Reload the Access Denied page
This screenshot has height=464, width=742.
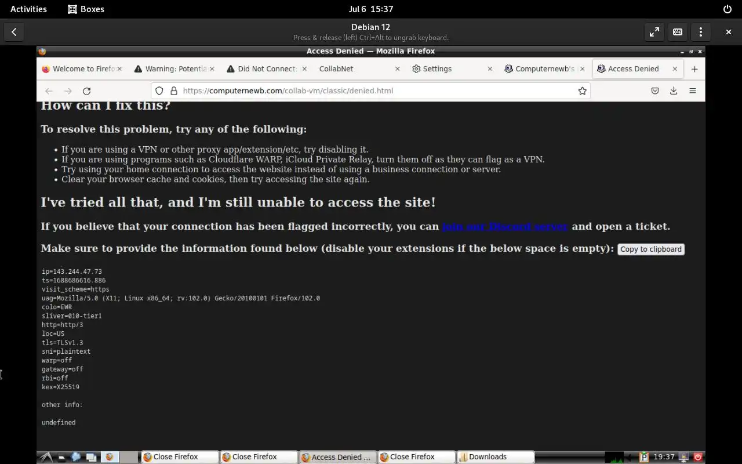point(87,91)
